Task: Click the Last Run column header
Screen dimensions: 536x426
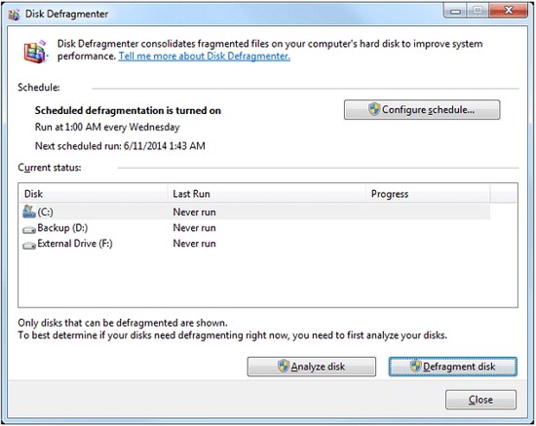Action: point(267,194)
